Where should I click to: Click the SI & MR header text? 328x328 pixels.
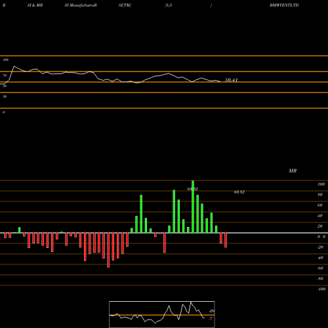pos(35,5)
